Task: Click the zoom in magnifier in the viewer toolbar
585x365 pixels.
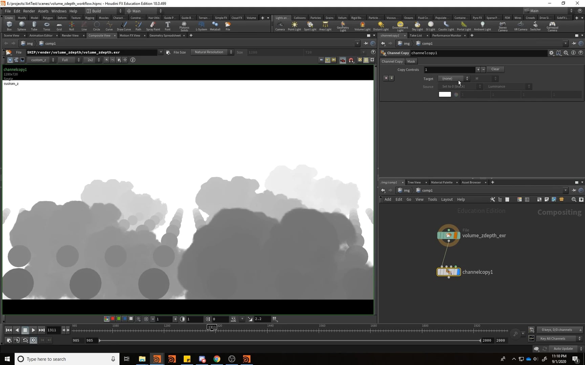Action: pyautogui.click(x=107, y=60)
